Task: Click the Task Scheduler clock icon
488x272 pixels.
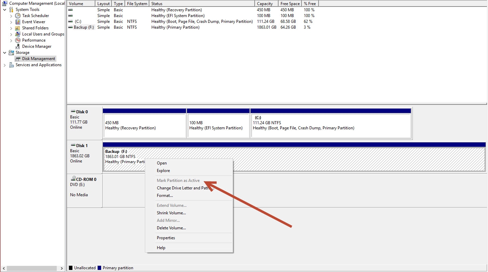Action: click(x=18, y=16)
